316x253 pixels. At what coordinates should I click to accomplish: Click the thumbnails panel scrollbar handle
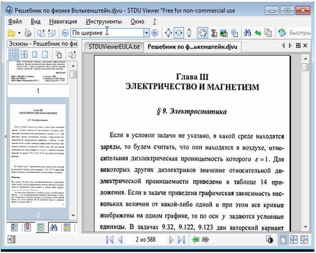coord(73,74)
